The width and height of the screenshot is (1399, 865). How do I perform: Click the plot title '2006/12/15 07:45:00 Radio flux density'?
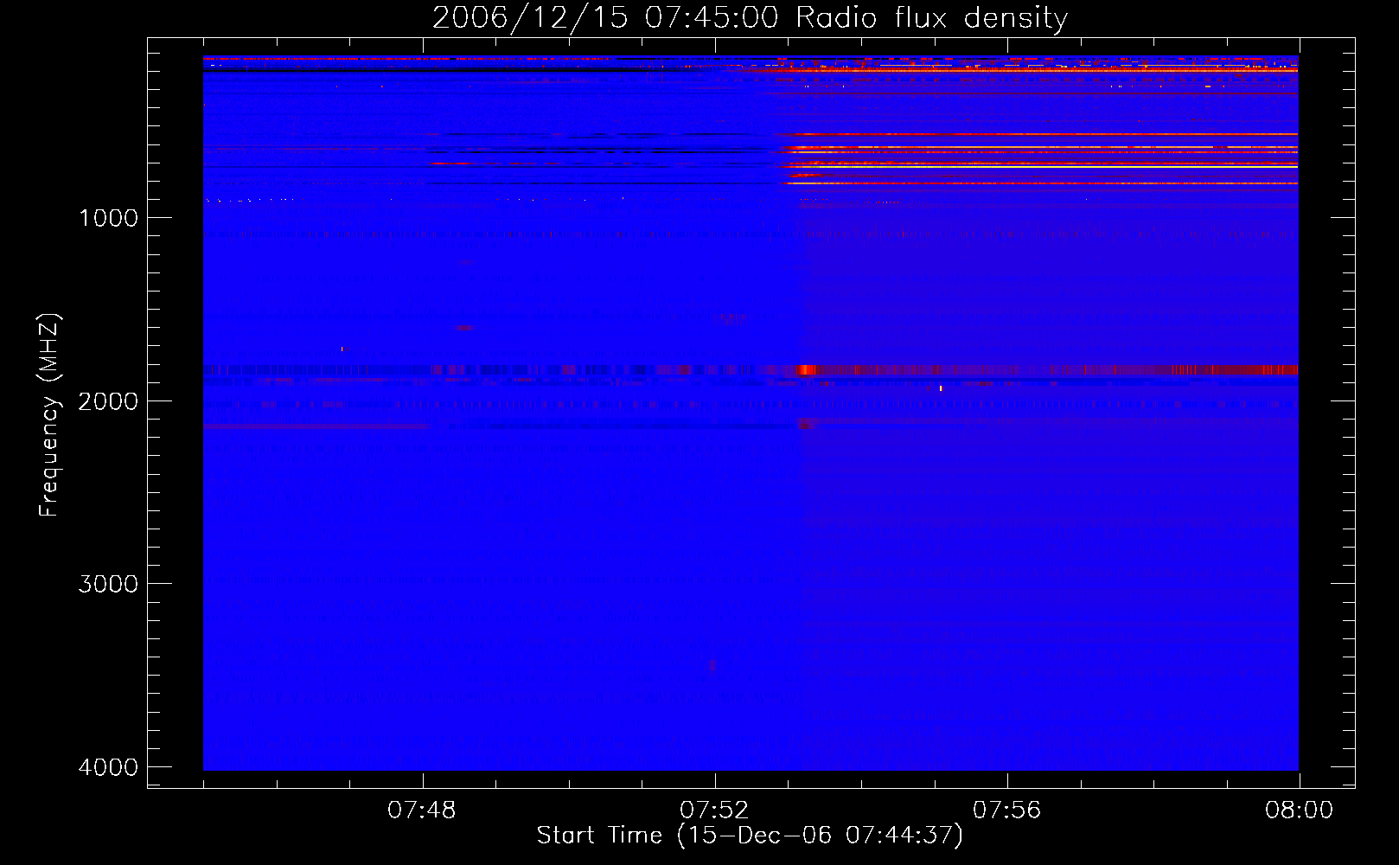(x=750, y=17)
